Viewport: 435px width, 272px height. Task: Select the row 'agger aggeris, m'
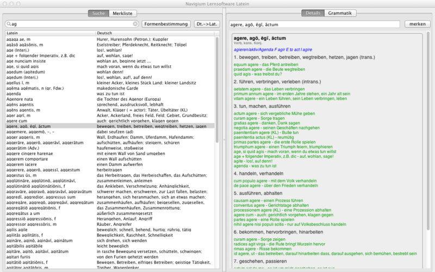click(x=110, y=138)
